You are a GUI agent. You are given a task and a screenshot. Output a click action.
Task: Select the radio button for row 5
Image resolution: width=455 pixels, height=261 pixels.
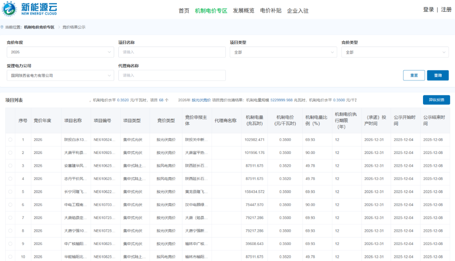click(x=10, y=192)
